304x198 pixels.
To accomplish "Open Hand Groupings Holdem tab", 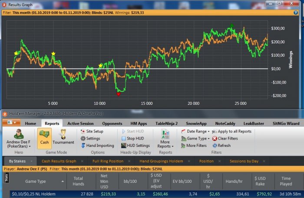I will point(161,161).
